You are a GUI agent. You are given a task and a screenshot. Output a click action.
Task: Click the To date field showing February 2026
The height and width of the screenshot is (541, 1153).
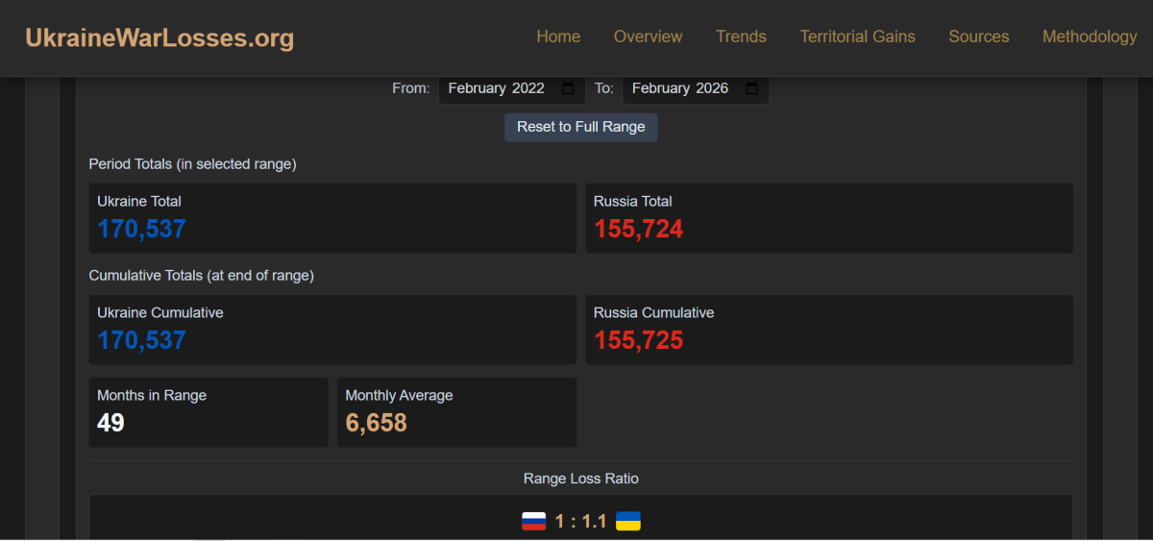pos(680,88)
